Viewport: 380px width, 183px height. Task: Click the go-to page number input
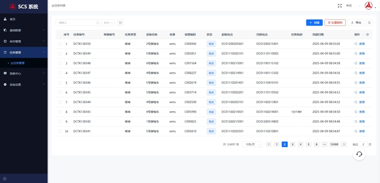pyautogui.click(x=363, y=144)
